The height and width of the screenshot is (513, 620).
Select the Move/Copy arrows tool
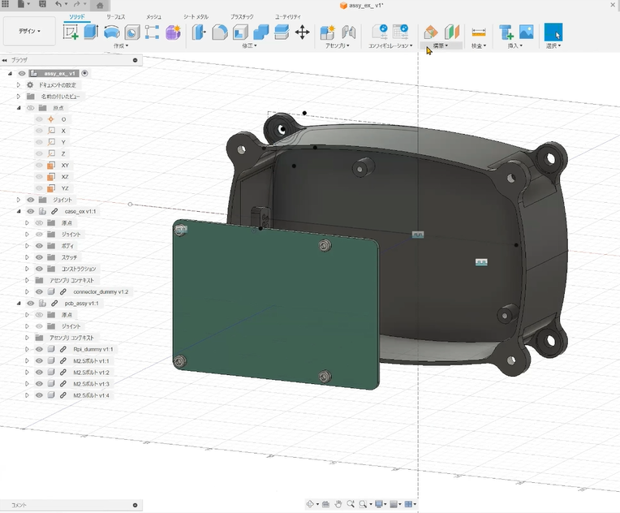tap(302, 32)
